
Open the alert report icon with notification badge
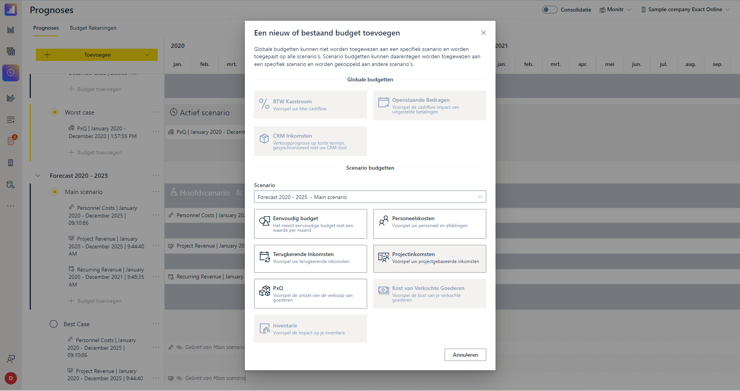11,141
